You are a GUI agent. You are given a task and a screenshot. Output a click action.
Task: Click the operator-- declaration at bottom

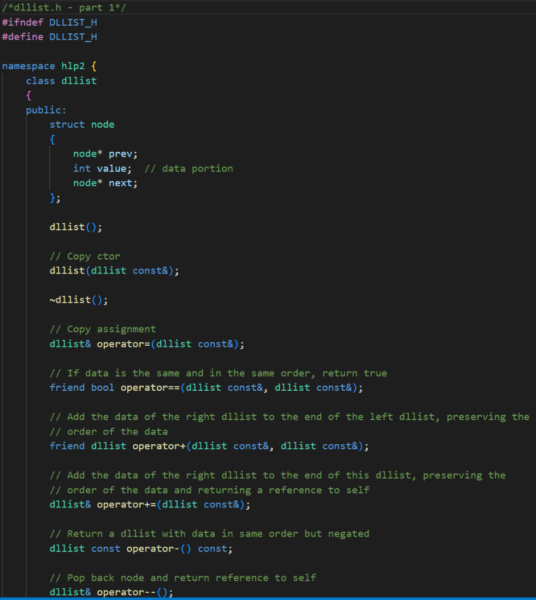(111, 592)
